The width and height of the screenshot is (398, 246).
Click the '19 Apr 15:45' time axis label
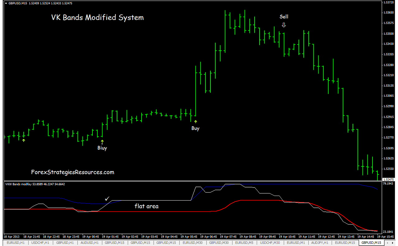(386, 237)
